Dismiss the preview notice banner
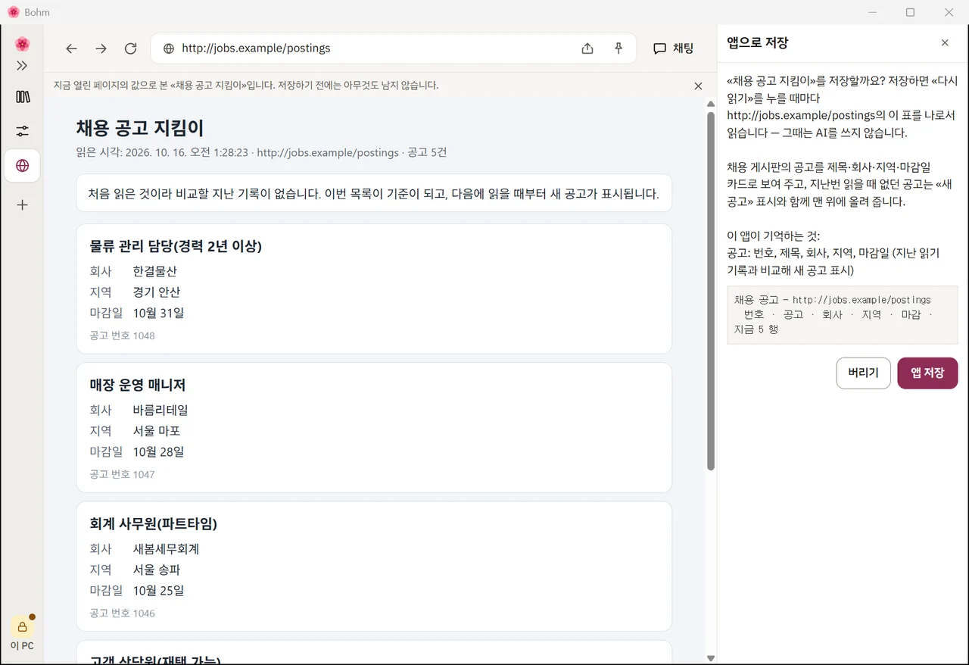Screen dimensions: 969x665 coord(698,86)
